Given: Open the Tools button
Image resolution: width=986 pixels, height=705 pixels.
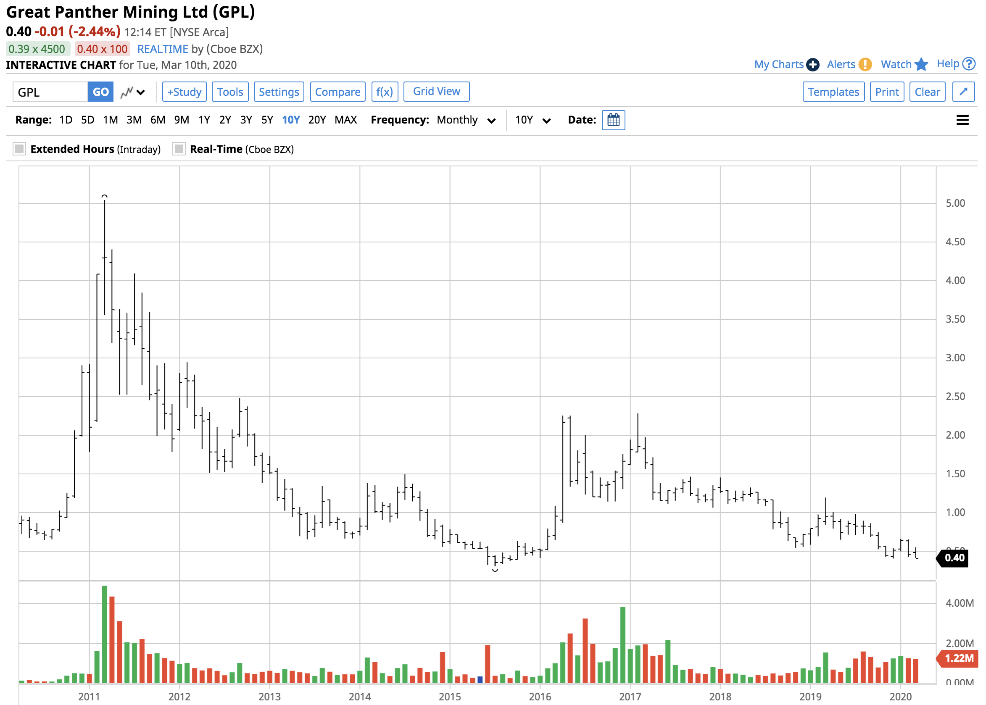Looking at the screenshot, I should (x=230, y=92).
